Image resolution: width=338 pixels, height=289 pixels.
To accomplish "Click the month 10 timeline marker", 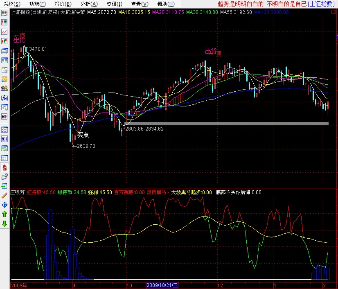I will [129, 286].
